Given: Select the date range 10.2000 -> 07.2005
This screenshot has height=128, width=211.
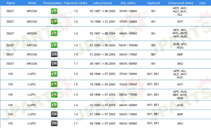Looking at the screenshot, I should point(103,105).
